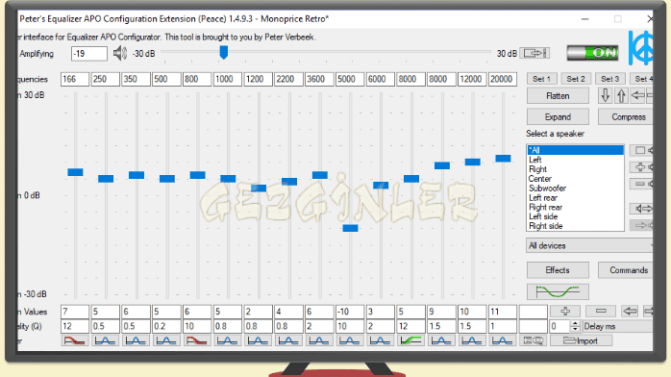
Task: Click the Quality field showing 0.2
Action: [x=166, y=326]
